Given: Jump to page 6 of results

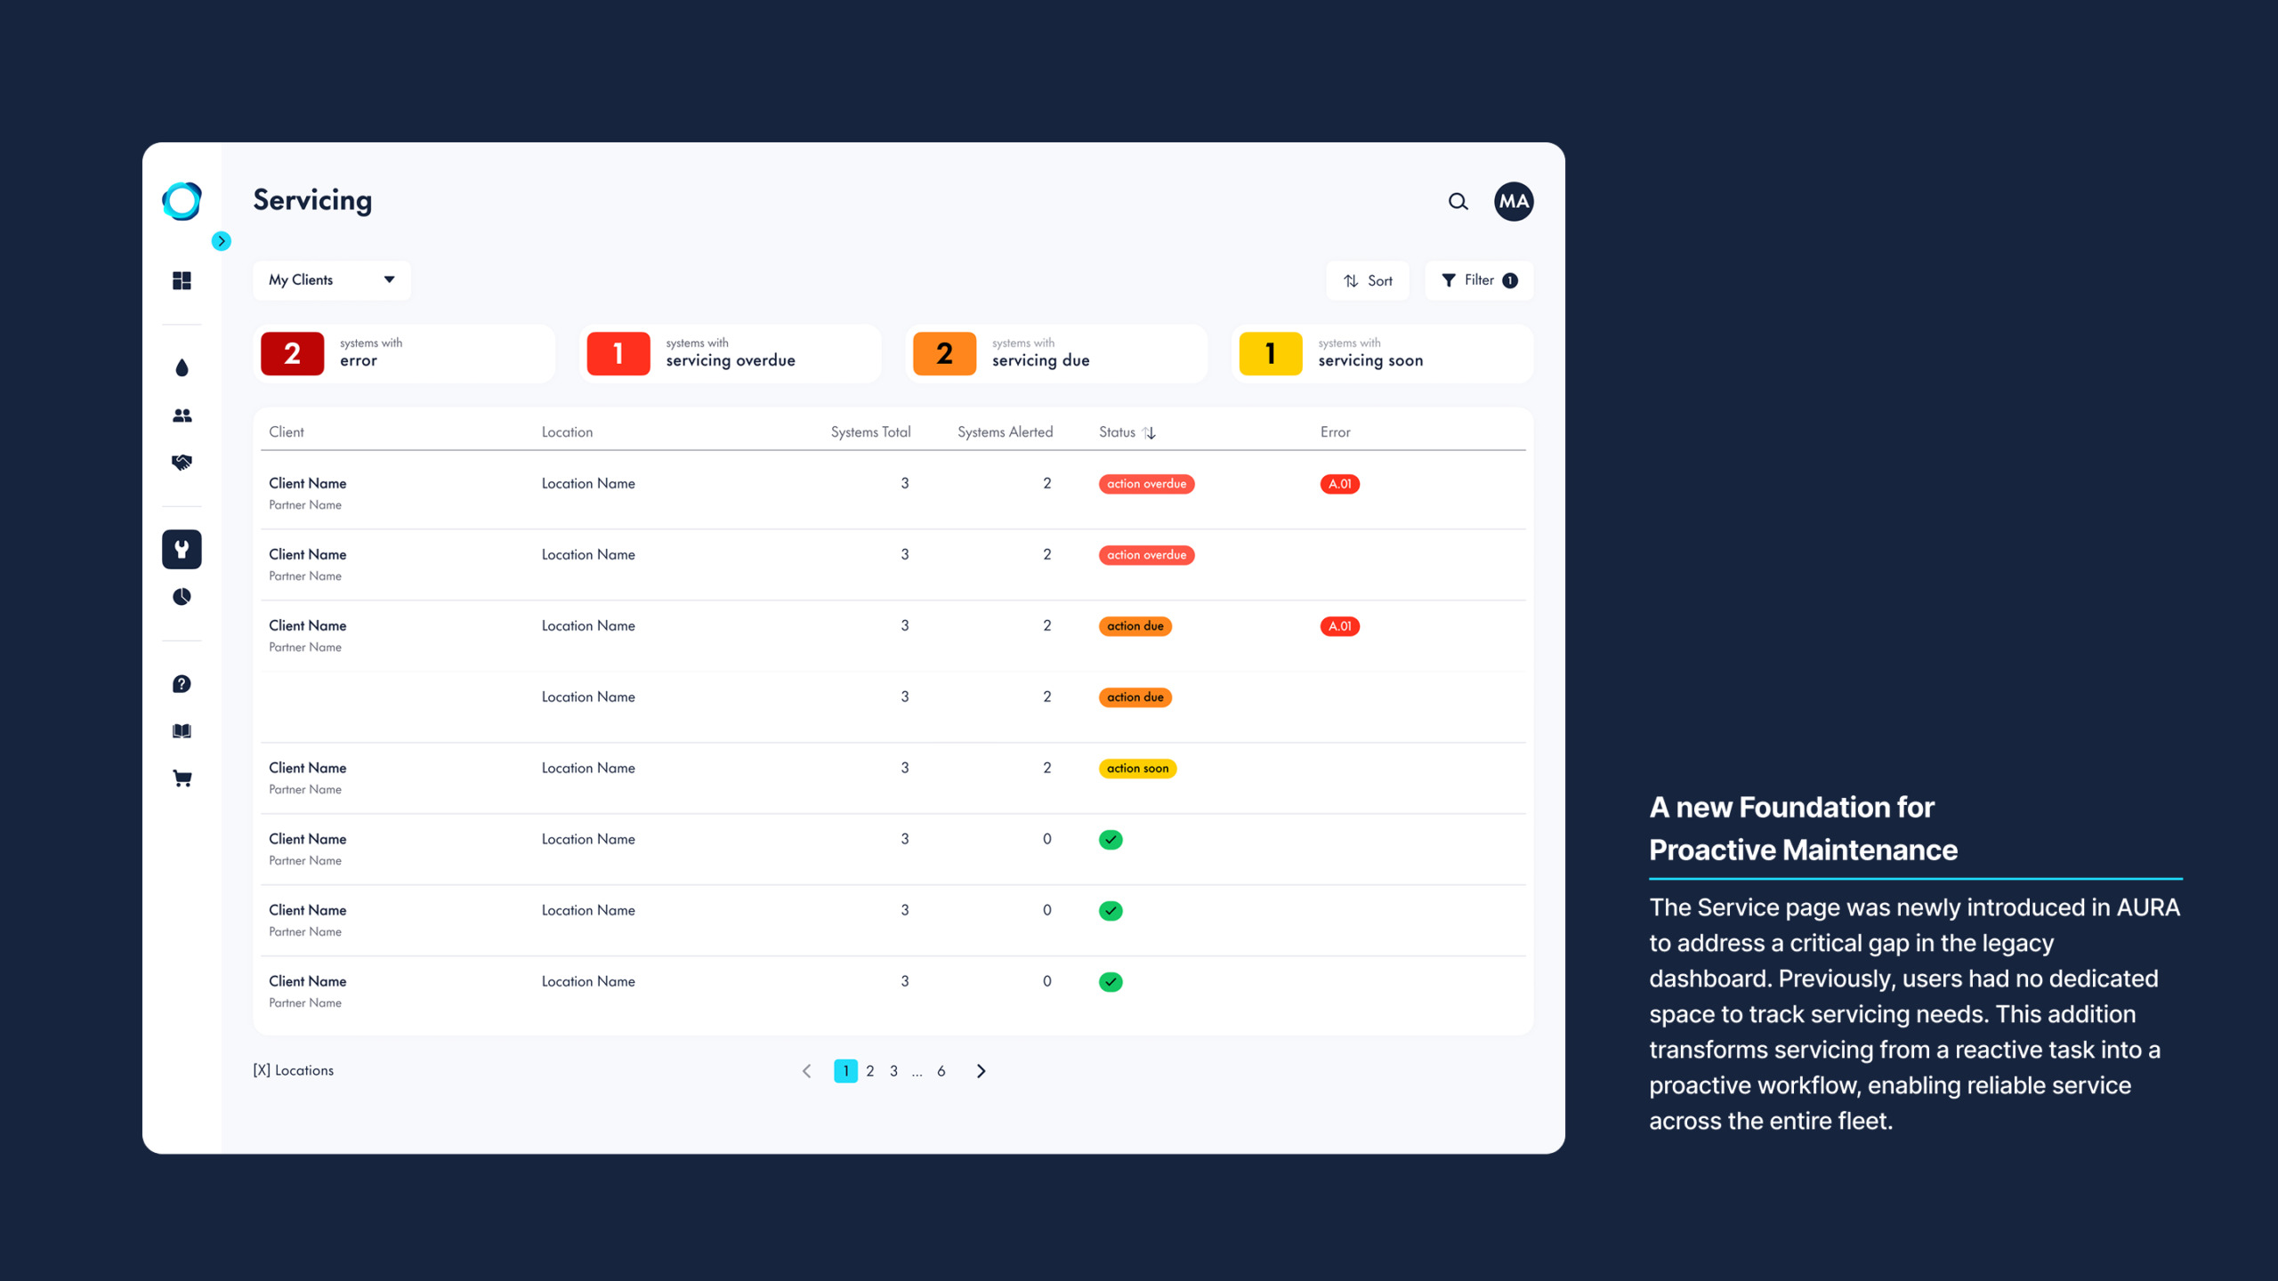Looking at the screenshot, I should coord(941,1071).
